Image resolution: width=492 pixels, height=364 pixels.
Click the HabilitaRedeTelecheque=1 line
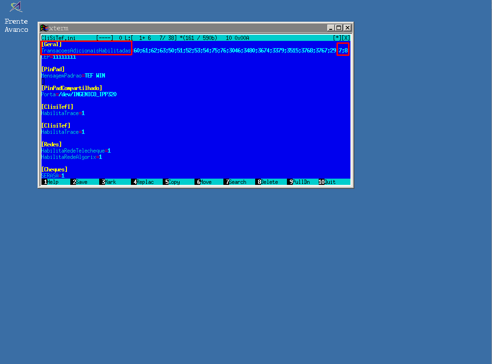[x=76, y=151]
